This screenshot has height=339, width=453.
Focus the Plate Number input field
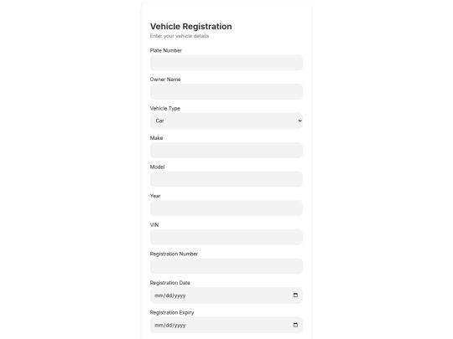(226, 63)
